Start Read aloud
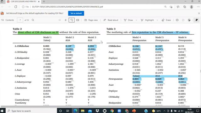Viewport: 201px width, 113px height. (x=111, y=20)
